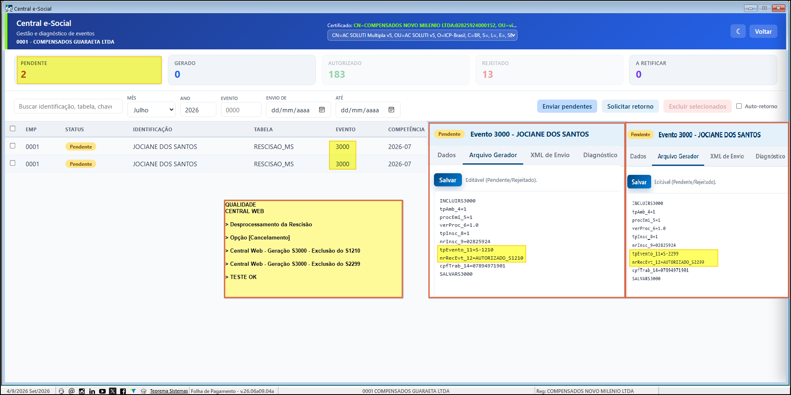Click the Evento filter input field
Screen dimensions: 791x395
[x=241, y=110]
